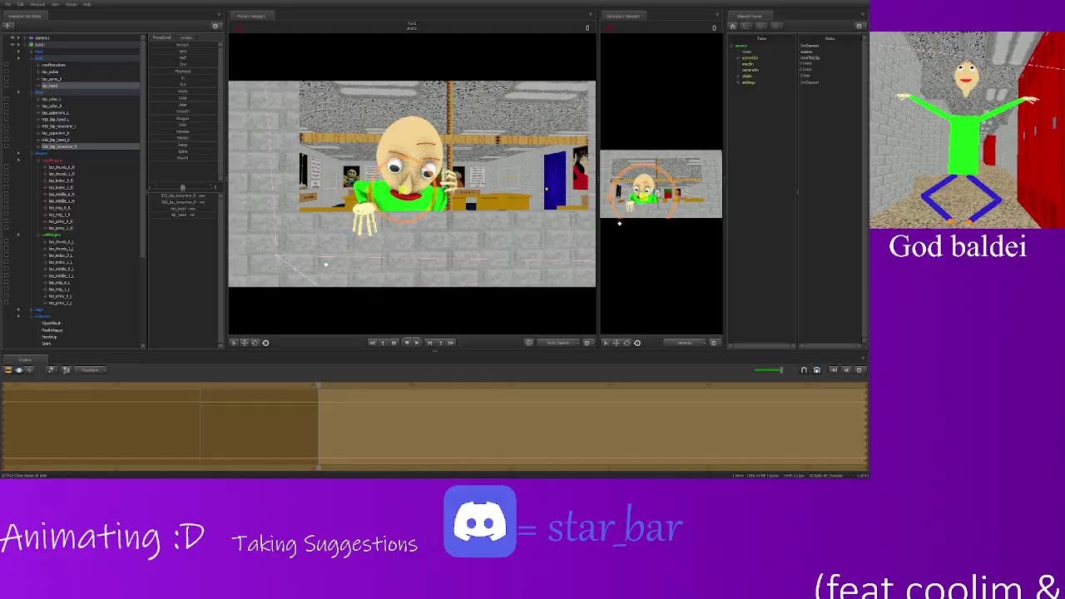Screen dimensions: 1065x599
Task: Switch timeline to Motion Editor mode
Action: pyautogui.click(x=19, y=370)
